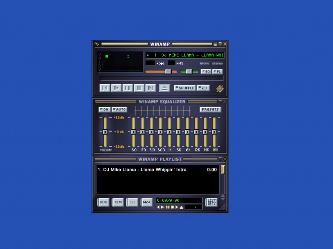333x249 pixels.
Task: Start playback with the main Play button
Action: (x=116, y=88)
